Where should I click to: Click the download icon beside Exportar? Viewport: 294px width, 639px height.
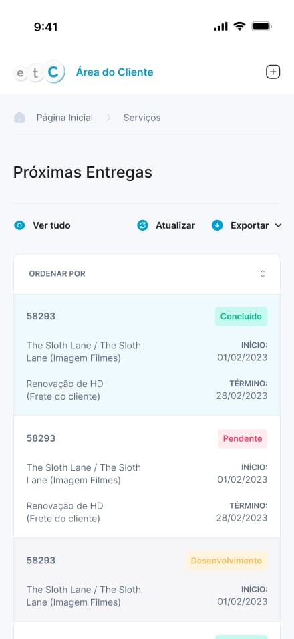click(217, 225)
